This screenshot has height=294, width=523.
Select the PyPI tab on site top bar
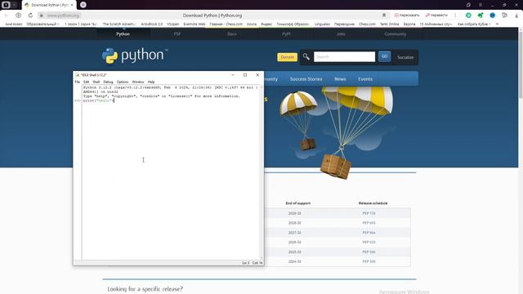point(286,34)
